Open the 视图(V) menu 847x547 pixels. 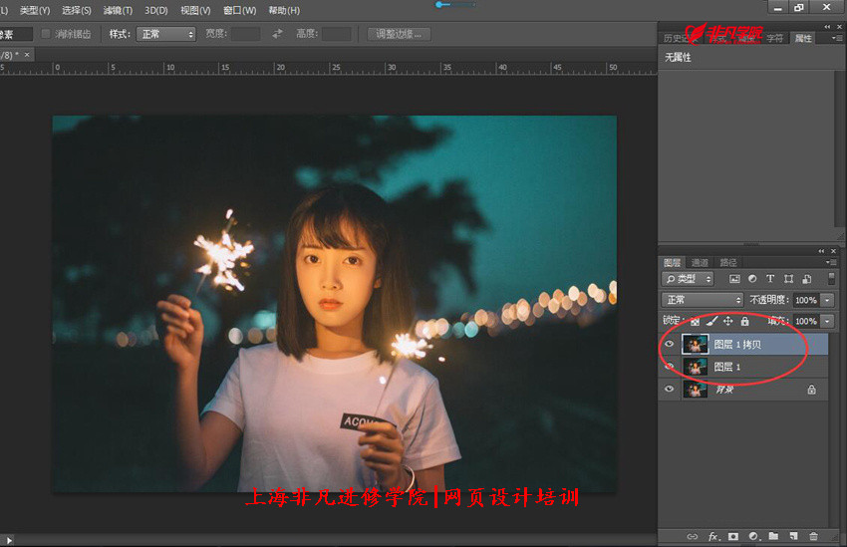click(x=195, y=10)
